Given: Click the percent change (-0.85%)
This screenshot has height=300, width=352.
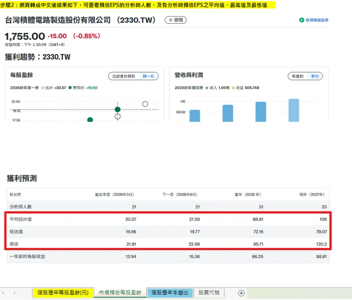Looking at the screenshot, I should [87, 36].
